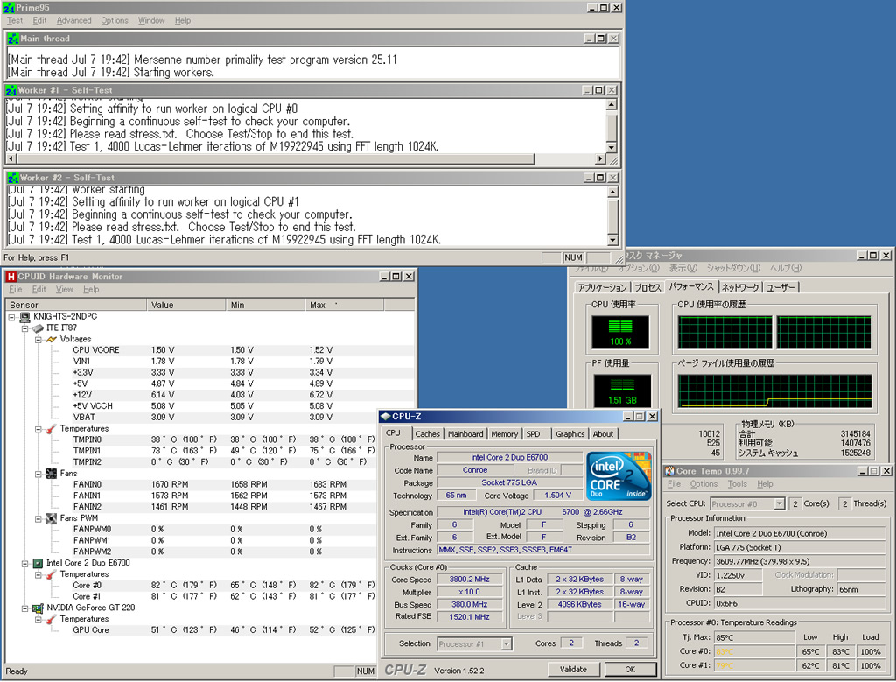Click the CPU-Z Validate button
The width and height of the screenshot is (896, 682).
click(x=573, y=670)
